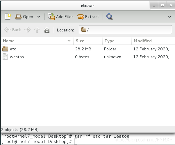175x145 pixels.
Task: Minimize the etc.tar window
Action: (154, 5)
